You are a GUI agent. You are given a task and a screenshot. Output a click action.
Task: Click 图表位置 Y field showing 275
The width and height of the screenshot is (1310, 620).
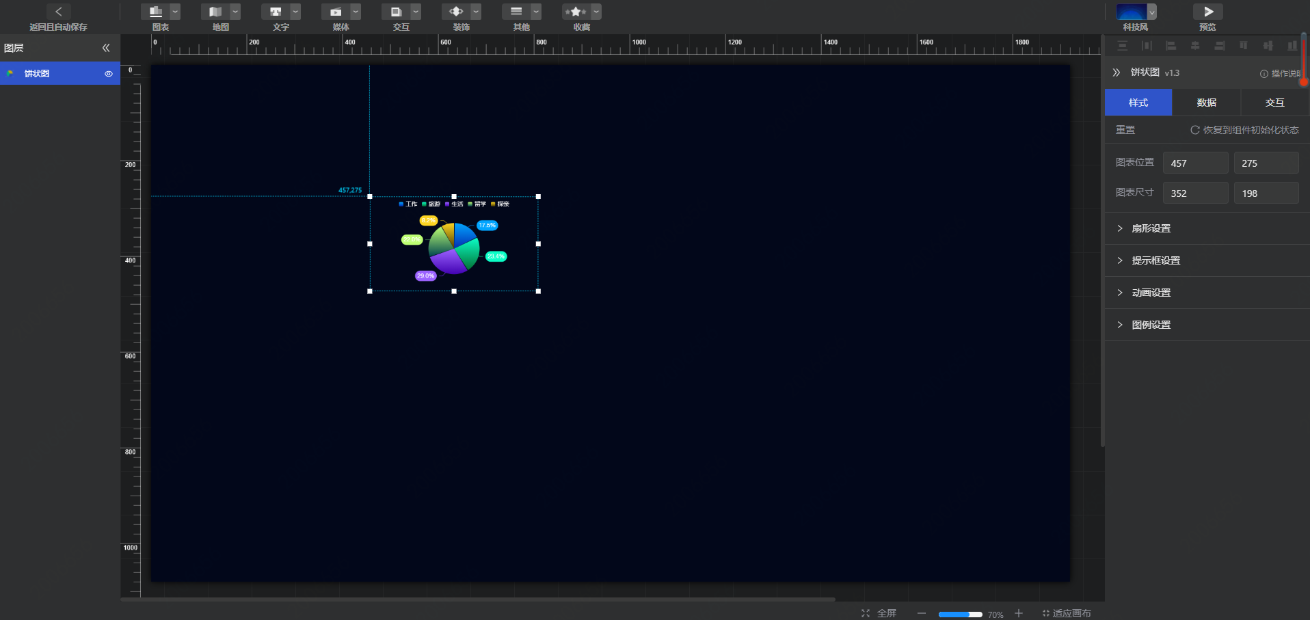1266,163
